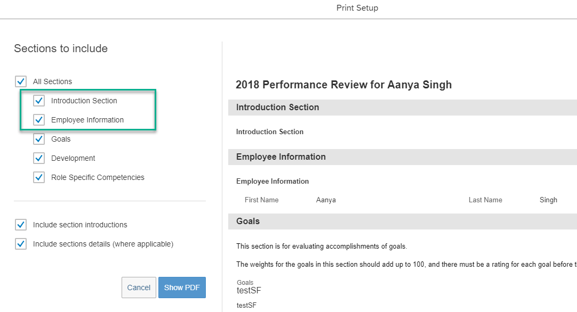Screen dimensions: 577x312
Task: Uncheck the Goals checkbox
Action: [x=38, y=139]
